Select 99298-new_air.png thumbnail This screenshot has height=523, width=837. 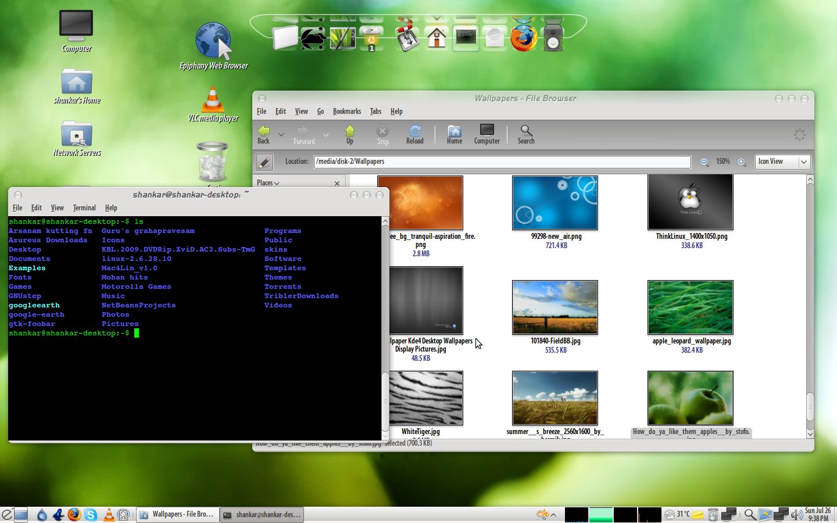click(x=555, y=203)
